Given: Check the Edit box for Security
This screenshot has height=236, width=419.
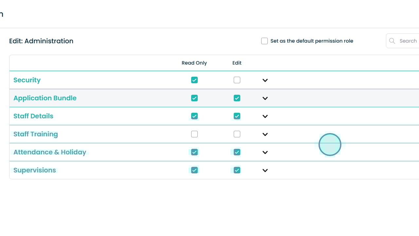Looking at the screenshot, I should [x=237, y=80].
